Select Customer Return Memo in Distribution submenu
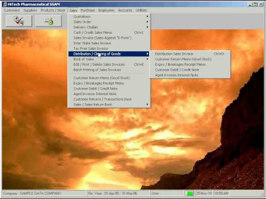The height and width of the screenshot is (199, 266). pyautogui.click(x=190, y=59)
